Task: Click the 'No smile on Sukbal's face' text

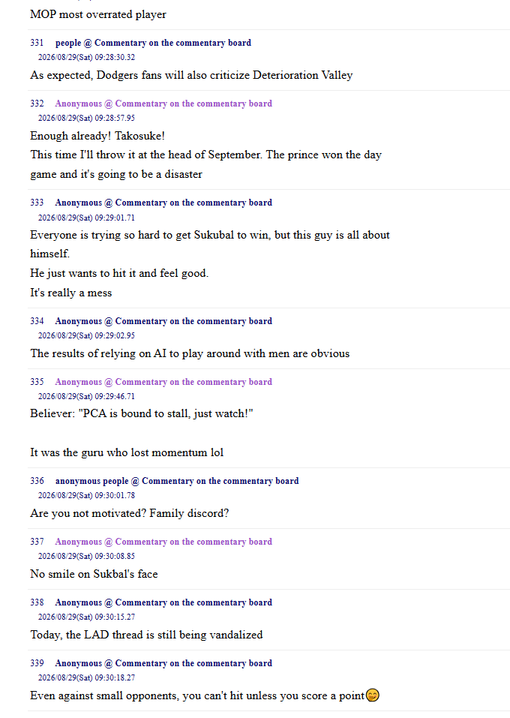Action: coord(94,574)
